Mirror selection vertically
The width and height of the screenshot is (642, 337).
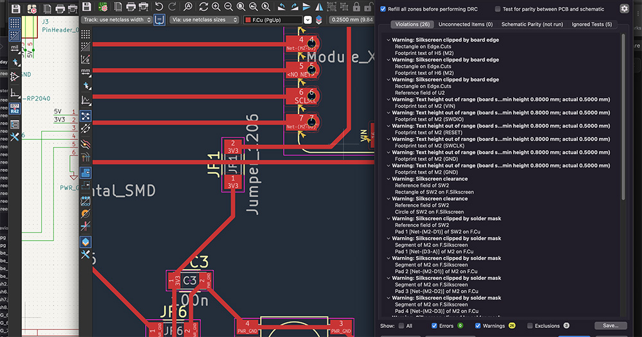[306, 6]
